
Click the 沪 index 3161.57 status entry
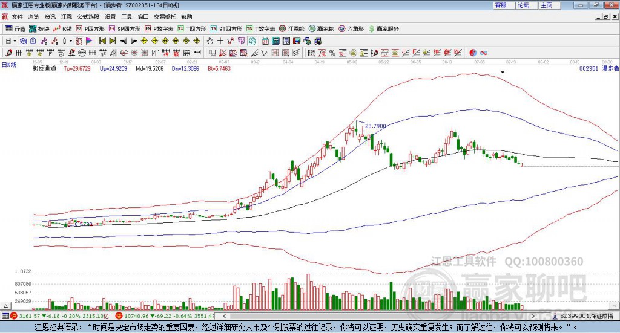tap(59, 316)
